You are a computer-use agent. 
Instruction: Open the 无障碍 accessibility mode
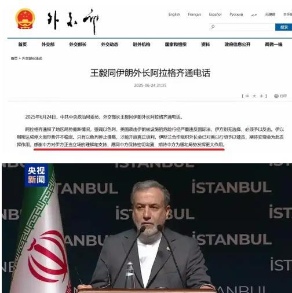click(x=270, y=14)
